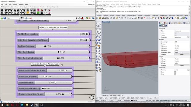
Task: Click the no-preview circle-slash icon in Grasshopper
Action: click(79, 18)
